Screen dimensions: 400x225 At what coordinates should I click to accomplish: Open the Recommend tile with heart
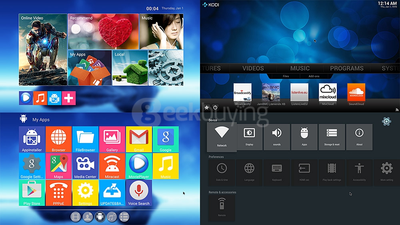pos(103,31)
